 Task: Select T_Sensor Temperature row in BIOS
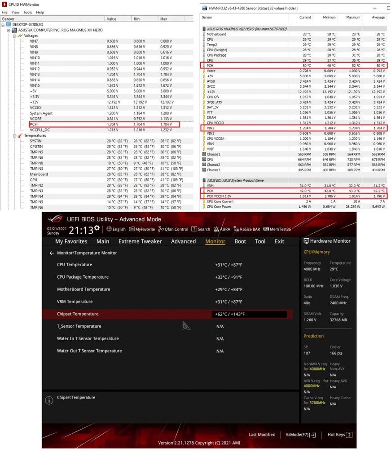click(x=167, y=326)
